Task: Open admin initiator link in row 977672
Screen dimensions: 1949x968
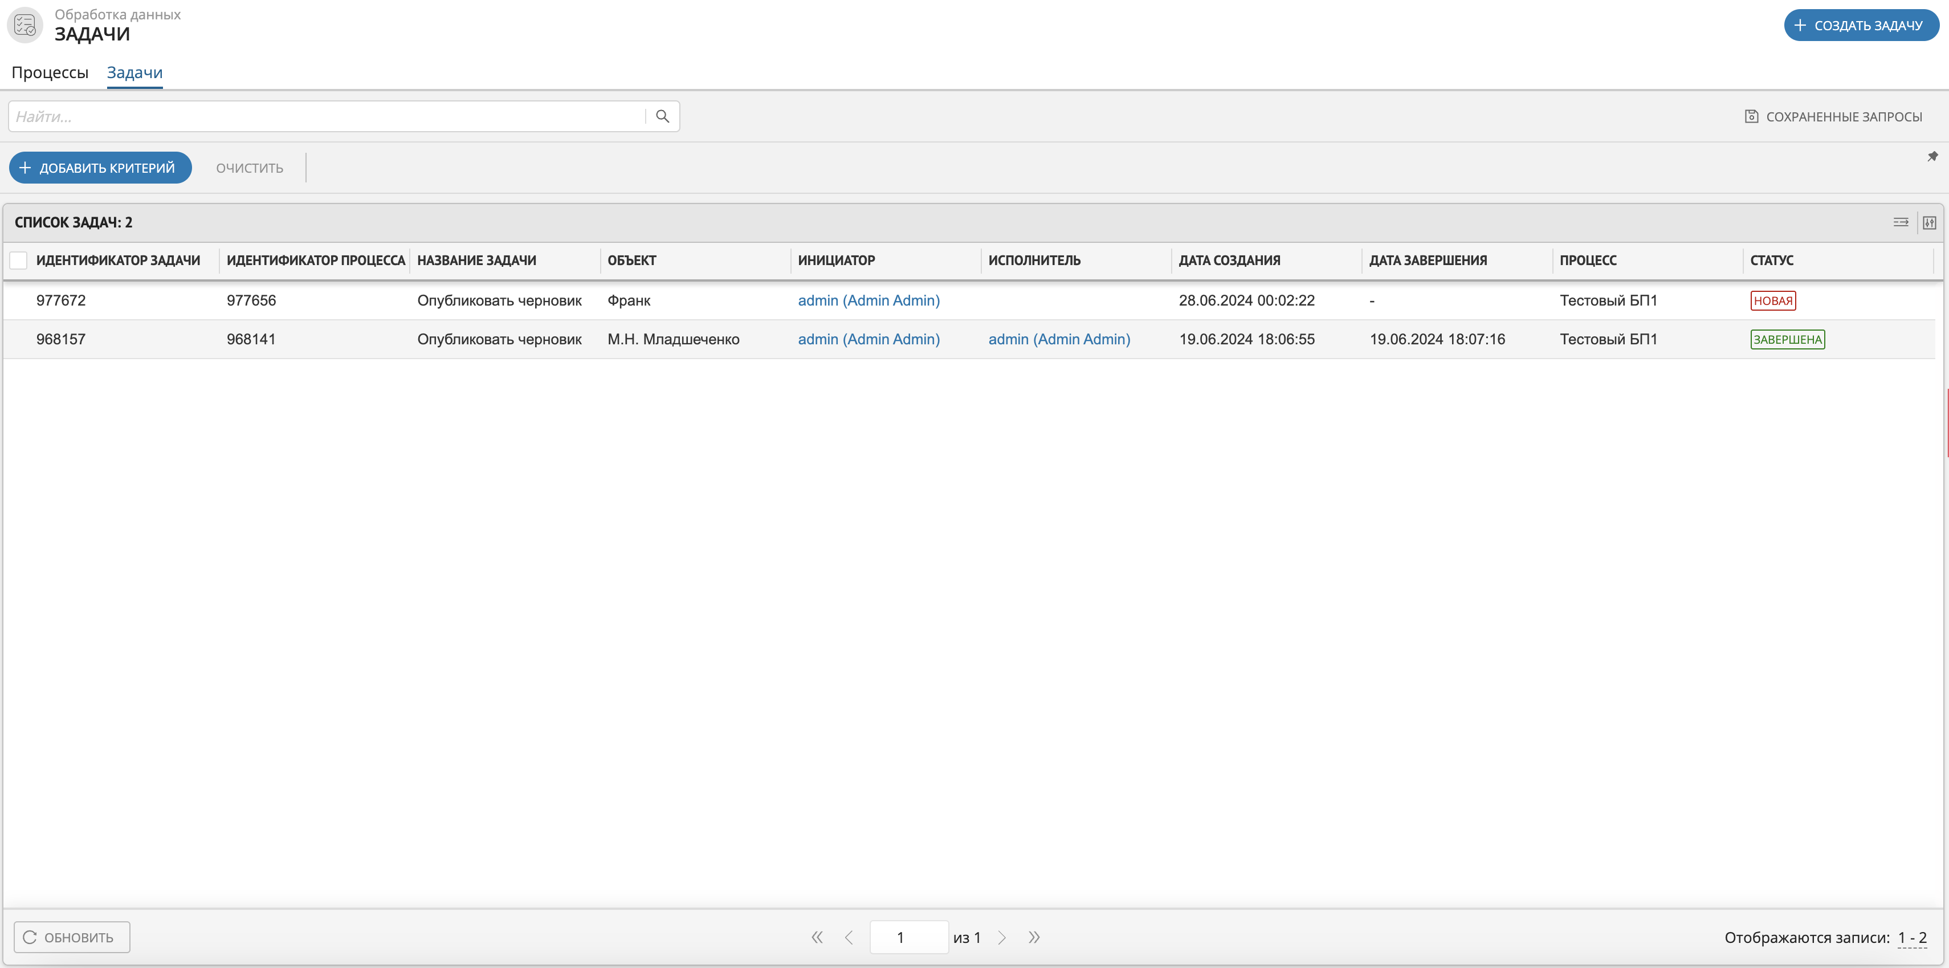Action: (x=869, y=300)
